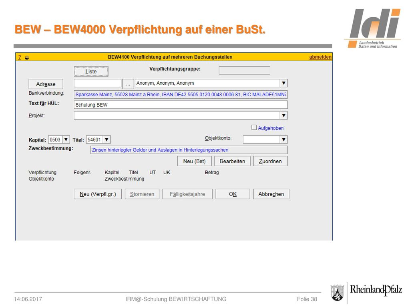This screenshot has height=307, width=410.
Task: Click the Abbrechen button
Action: click(271, 194)
